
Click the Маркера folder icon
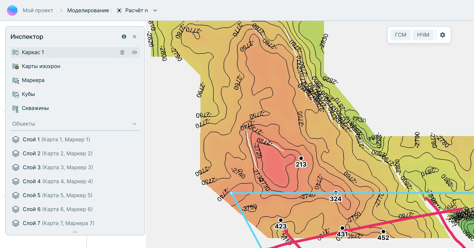[x=15, y=80]
